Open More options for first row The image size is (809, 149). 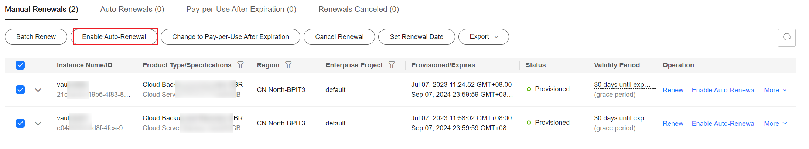click(775, 90)
